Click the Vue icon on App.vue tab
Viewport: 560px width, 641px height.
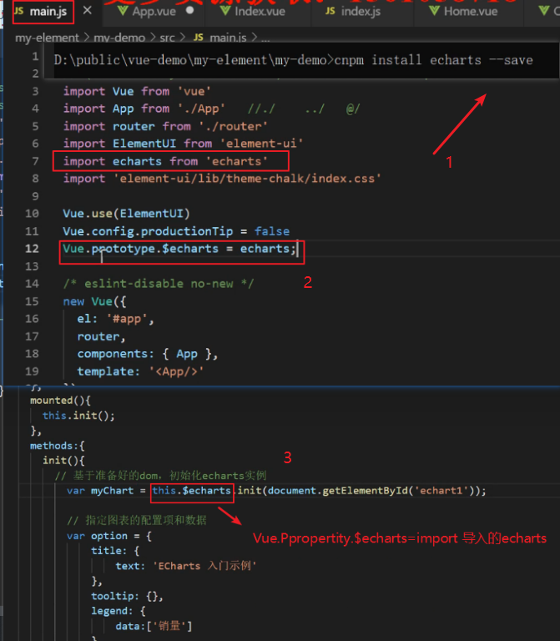(x=123, y=11)
